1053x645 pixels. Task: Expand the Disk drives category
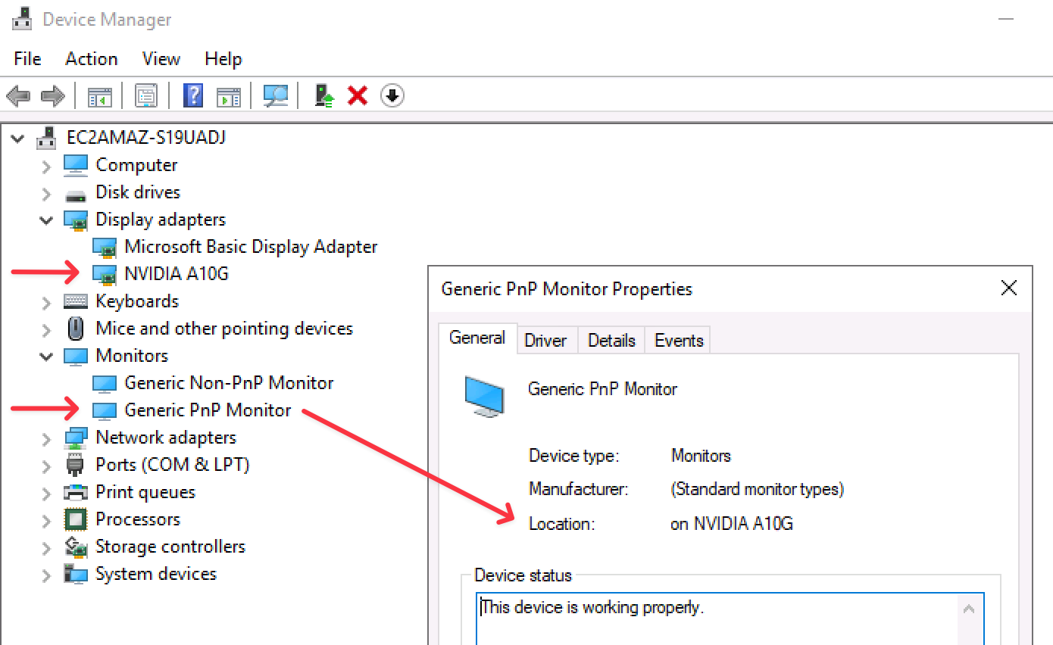pos(47,193)
